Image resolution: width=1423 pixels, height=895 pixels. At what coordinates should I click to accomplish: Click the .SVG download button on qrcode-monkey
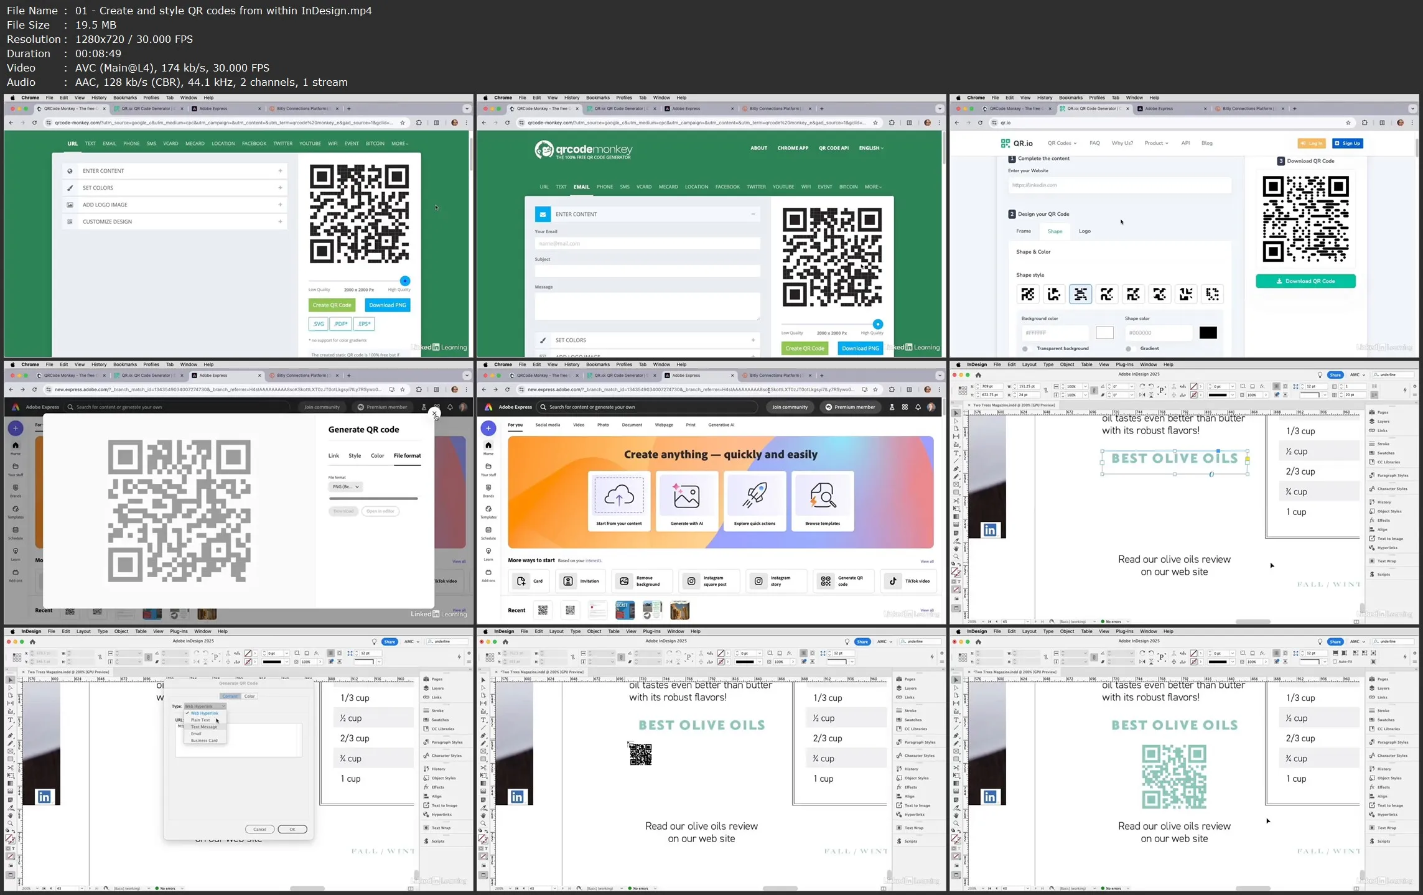coord(318,324)
